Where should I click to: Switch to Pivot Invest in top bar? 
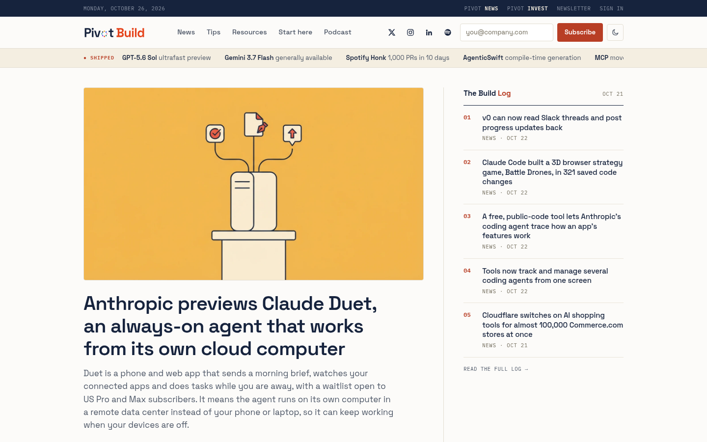(x=527, y=8)
